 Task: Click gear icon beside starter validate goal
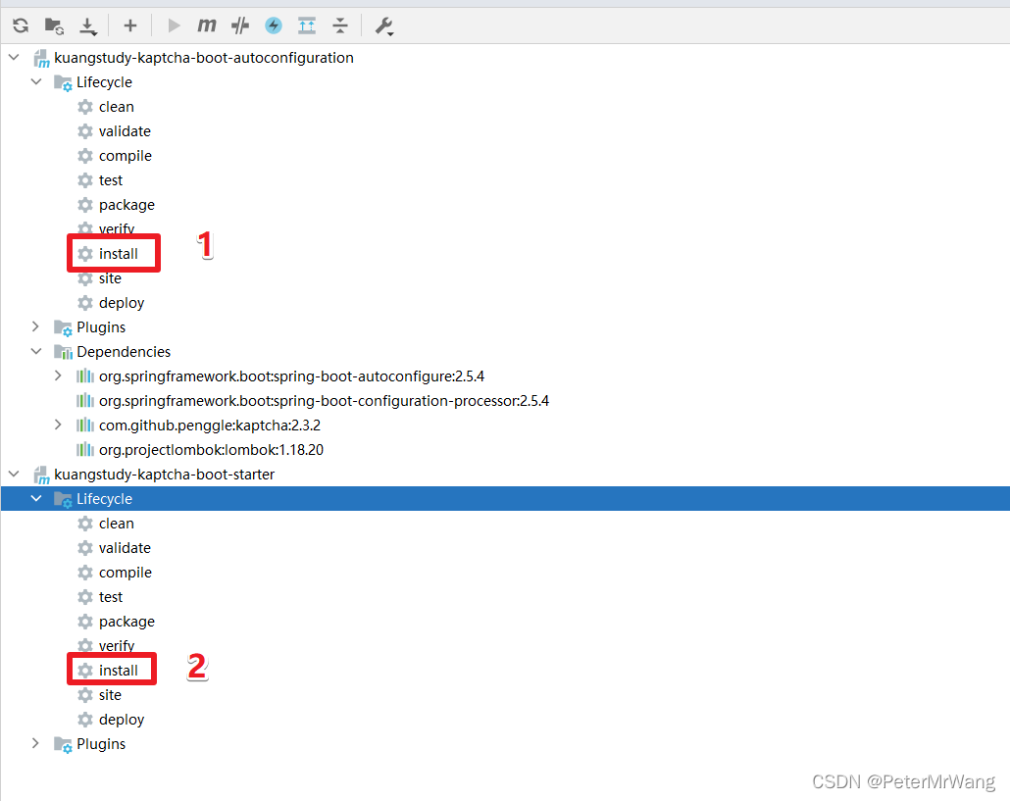[85, 548]
